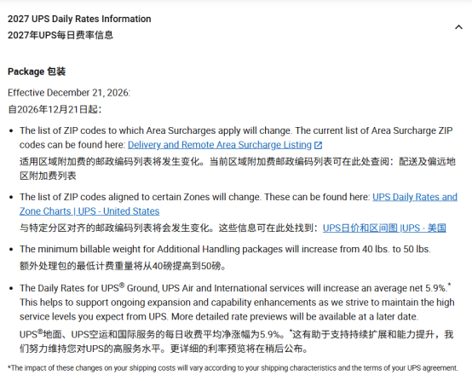
Task: Click the 'Package 包装' subheading
Action: 37,72
